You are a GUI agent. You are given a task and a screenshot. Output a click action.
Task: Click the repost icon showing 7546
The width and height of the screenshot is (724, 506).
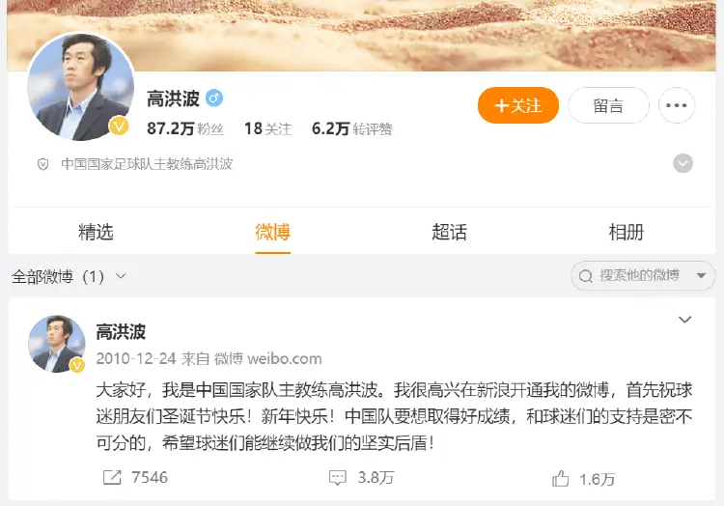[x=112, y=477]
